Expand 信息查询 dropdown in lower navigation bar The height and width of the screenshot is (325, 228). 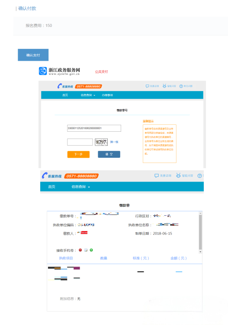click(81, 187)
